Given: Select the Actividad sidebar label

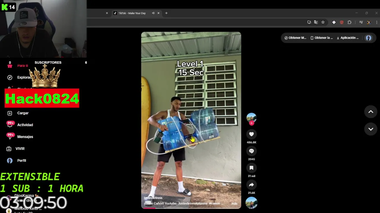Looking at the screenshot, I should click(25, 125).
